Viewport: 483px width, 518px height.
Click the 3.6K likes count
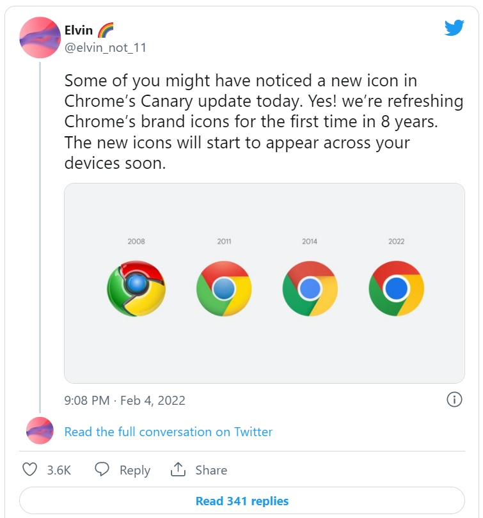click(x=59, y=470)
